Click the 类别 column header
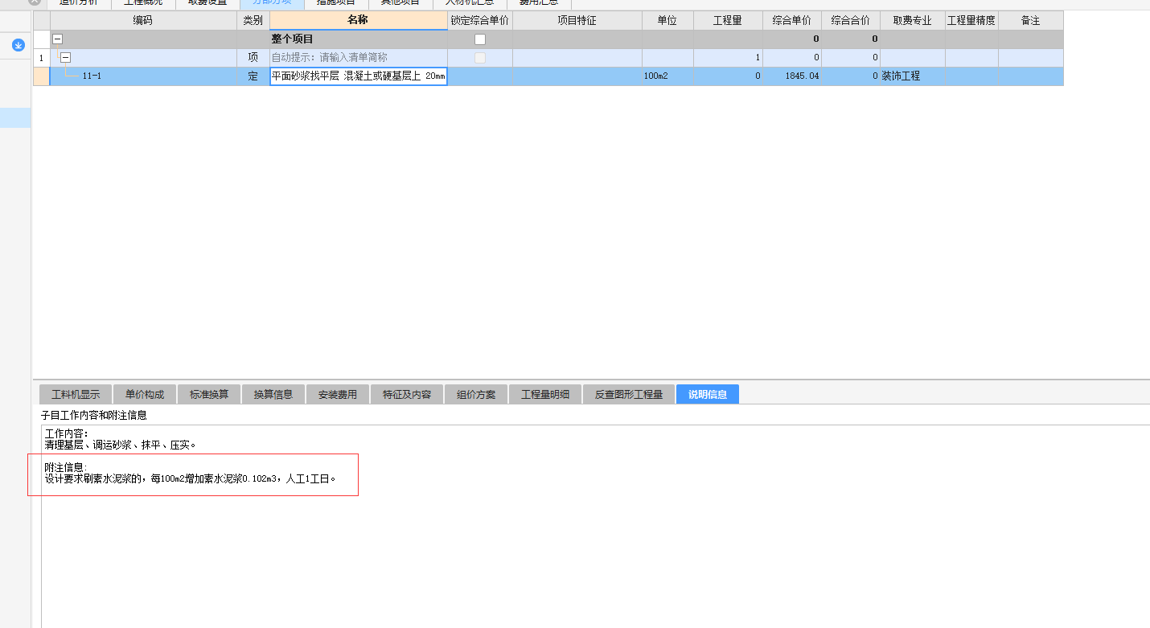The image size is (1150, 628). (x=253, y=21)
